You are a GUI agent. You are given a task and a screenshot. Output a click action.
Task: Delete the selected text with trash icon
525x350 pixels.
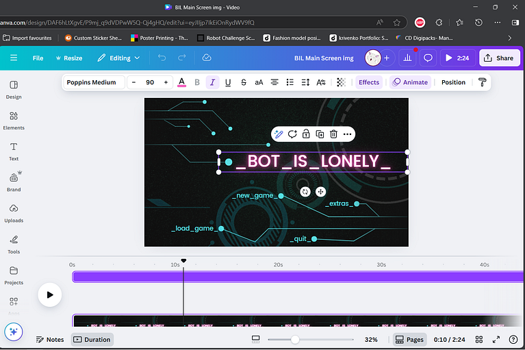pyautogui.click(x=333, y=134)
